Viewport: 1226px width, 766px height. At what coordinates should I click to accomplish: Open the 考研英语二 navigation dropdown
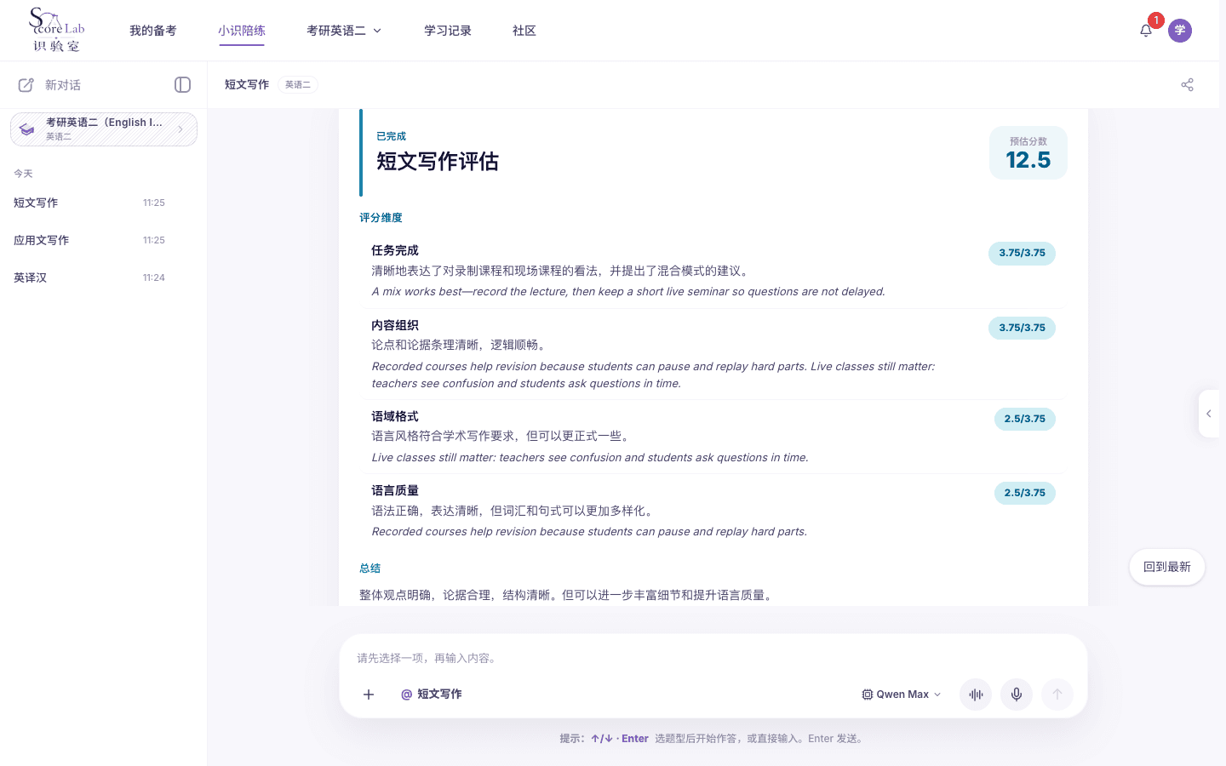pyautogui.click(x=344, y=31)
